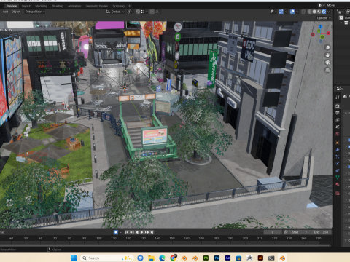Image resolution: width=350 pixels, height=262 pixels.
Task: Open the Particles properties tab
Action: (338, 157)
